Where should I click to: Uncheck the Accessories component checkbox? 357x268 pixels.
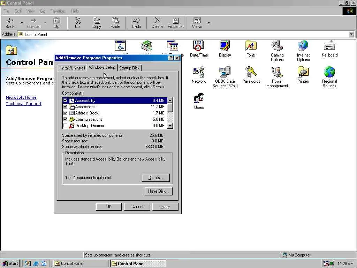click(x=65, y=107)
